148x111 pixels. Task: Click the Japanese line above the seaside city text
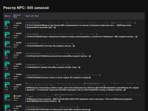pos(61,34)
